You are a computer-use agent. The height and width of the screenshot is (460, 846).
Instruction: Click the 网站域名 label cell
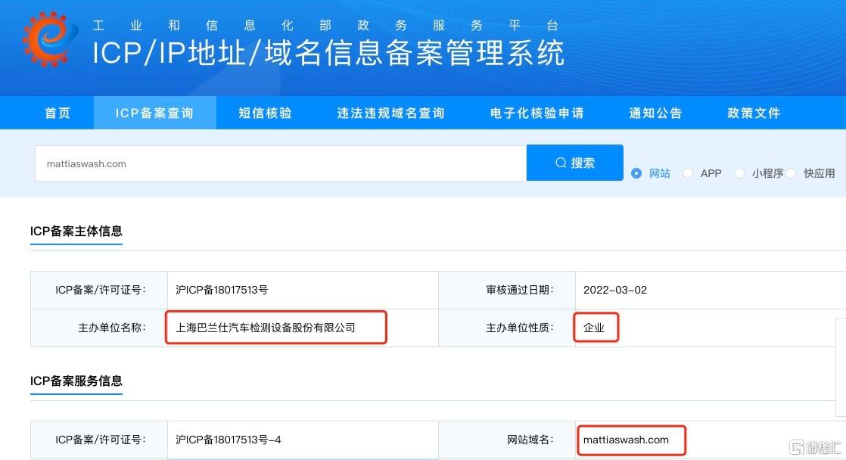(x=507, y=440)
